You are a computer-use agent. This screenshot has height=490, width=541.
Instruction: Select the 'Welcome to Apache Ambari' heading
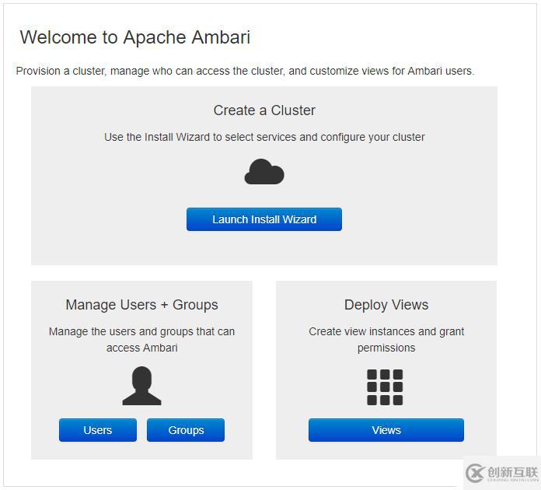[x=135, y=37]
